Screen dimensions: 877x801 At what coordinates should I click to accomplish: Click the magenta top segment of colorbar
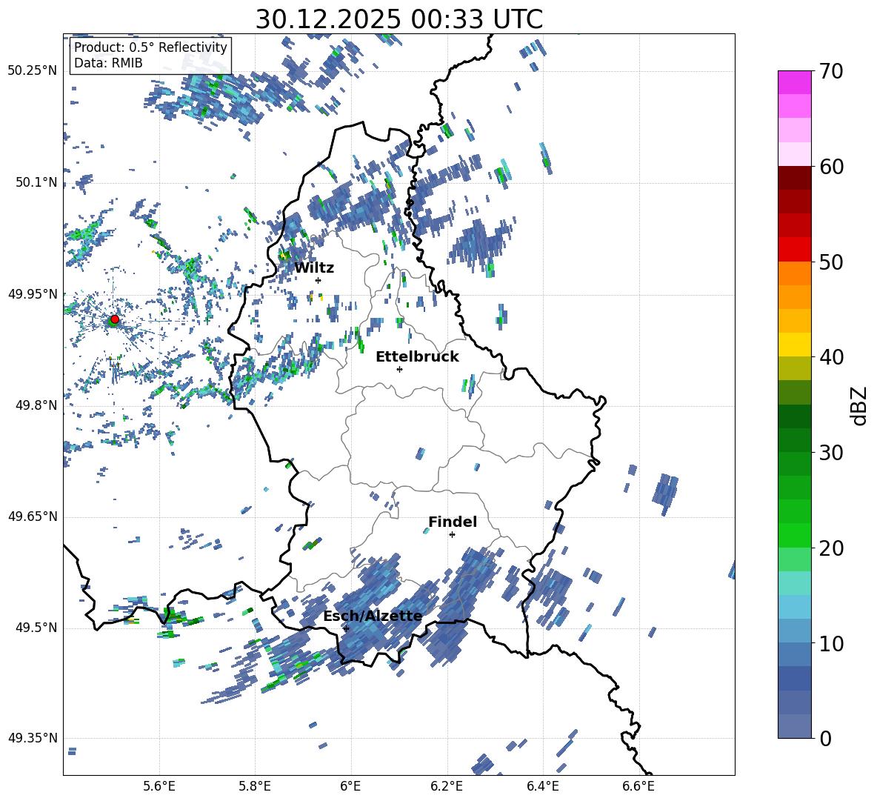(x=794, y=82)
